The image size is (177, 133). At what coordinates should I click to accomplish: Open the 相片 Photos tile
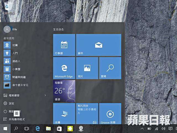point(87,68)
